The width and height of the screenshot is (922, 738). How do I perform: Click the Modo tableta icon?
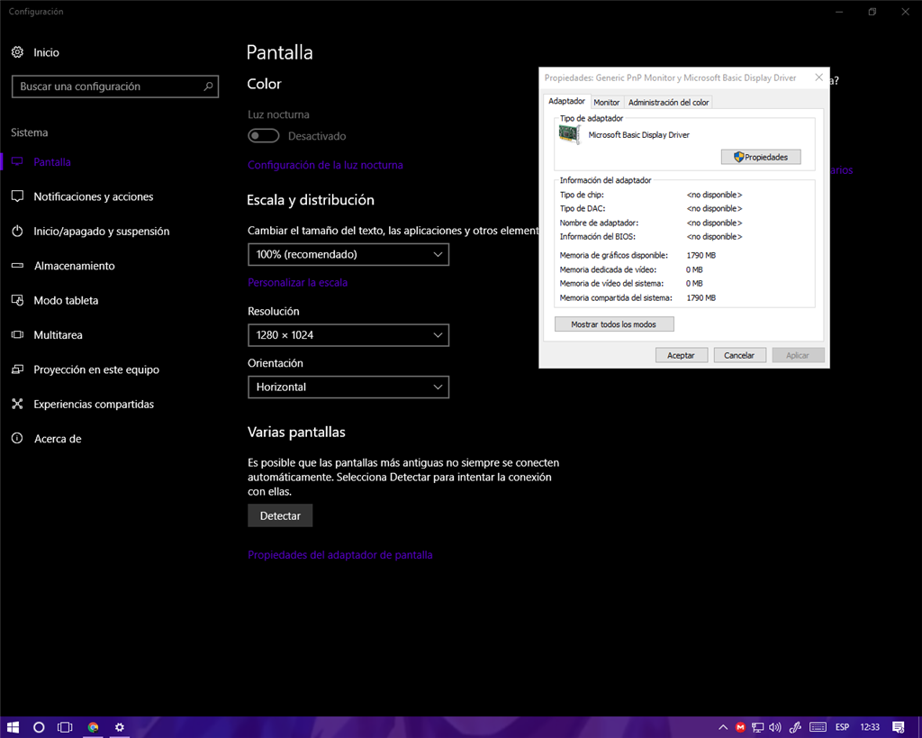pyautogui.click(x=18, y=300)
